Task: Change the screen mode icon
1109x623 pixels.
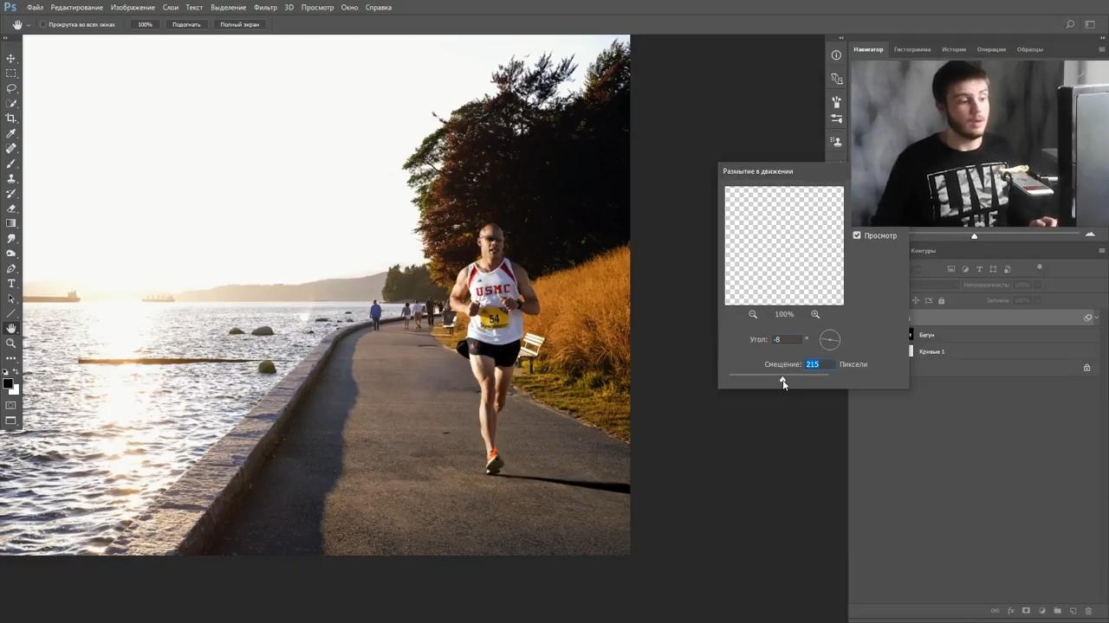Action: 11,421
